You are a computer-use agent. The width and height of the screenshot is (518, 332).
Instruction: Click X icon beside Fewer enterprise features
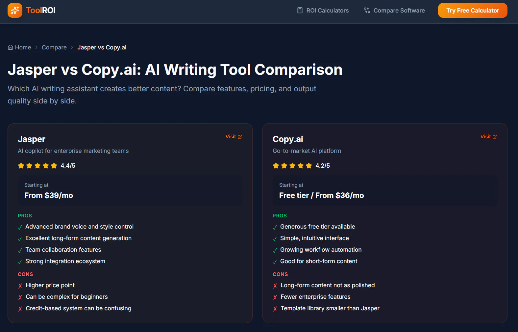pyautogui.click(x=275, y=297)
